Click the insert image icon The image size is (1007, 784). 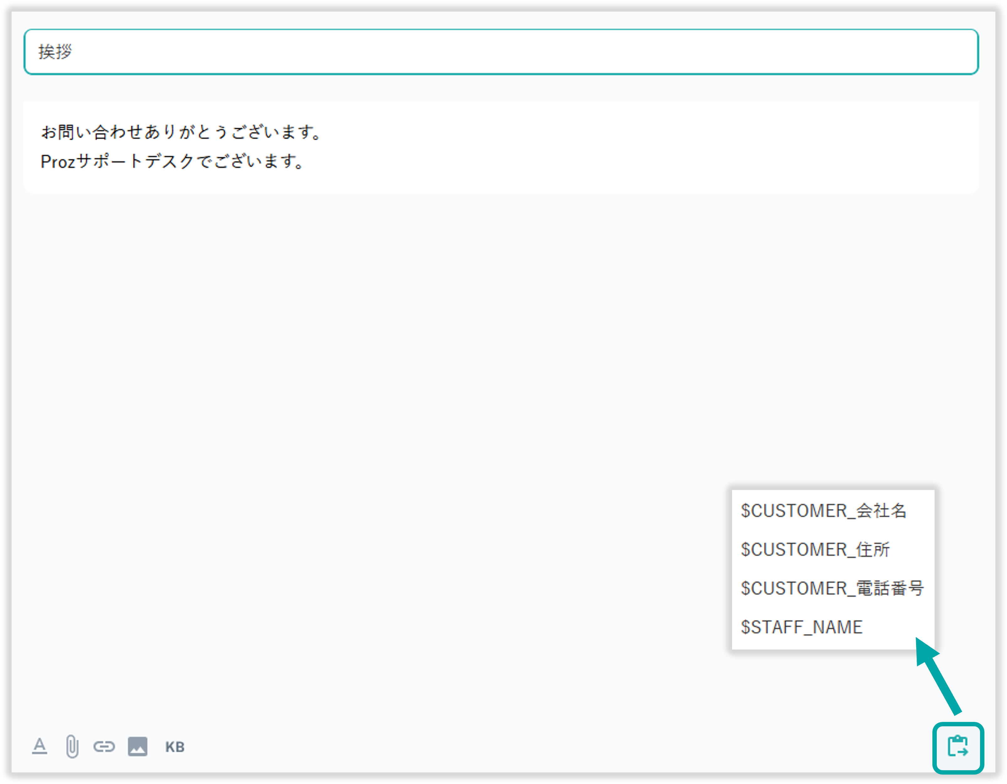[x=137, y=746]
